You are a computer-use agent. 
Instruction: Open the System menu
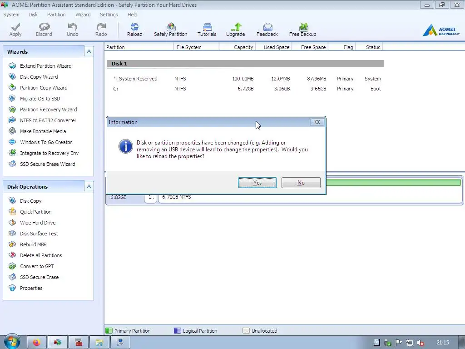tap(11, 15)
